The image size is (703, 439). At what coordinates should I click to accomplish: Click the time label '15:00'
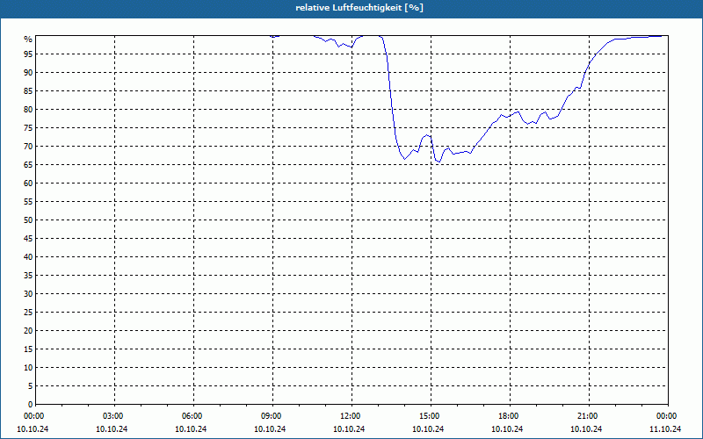tap(431, 416)
